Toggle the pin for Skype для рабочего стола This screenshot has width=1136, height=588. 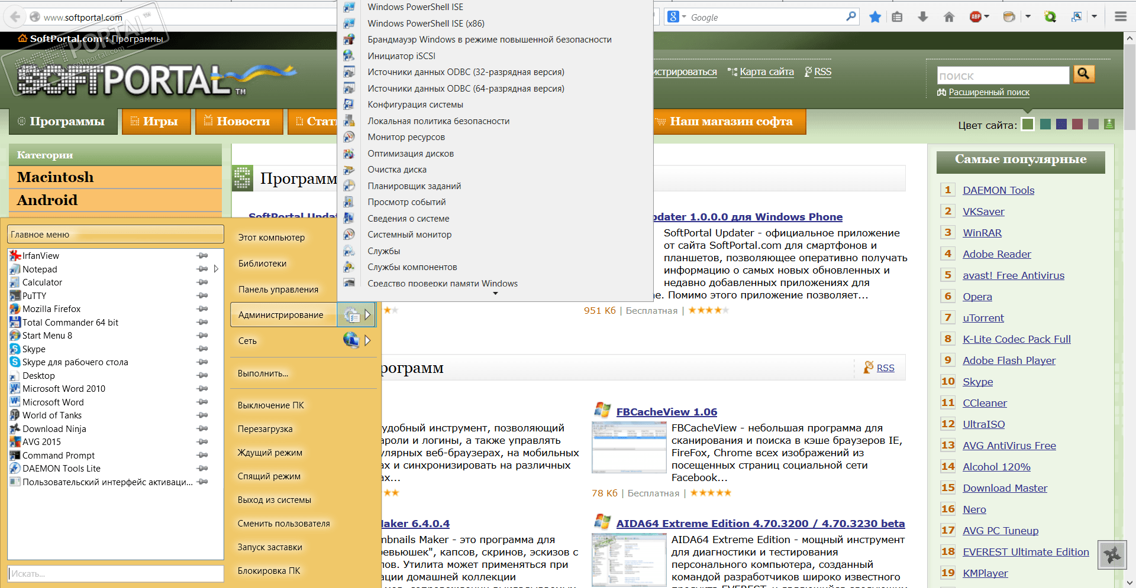202,362
